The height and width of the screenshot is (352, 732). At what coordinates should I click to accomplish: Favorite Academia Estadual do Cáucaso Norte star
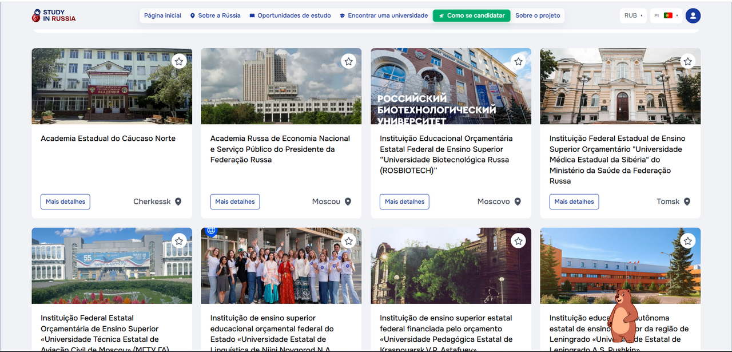179,61
